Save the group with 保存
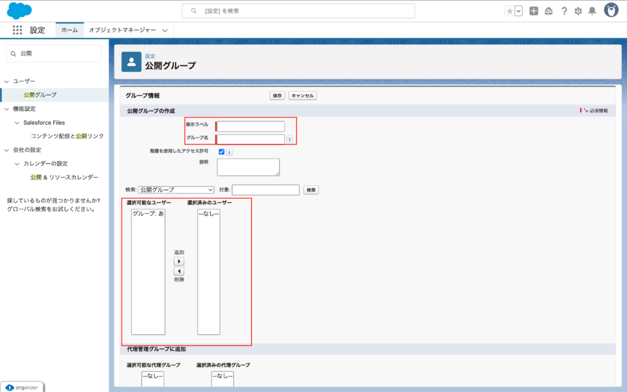 pos(276,96)
